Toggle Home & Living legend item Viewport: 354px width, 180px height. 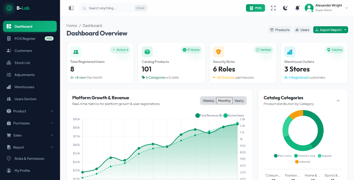[305, 155]
